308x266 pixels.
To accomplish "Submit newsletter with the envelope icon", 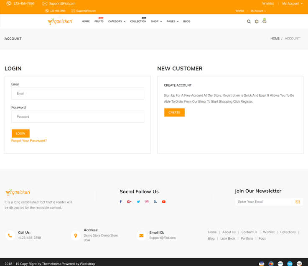I will tap(298, 202).
